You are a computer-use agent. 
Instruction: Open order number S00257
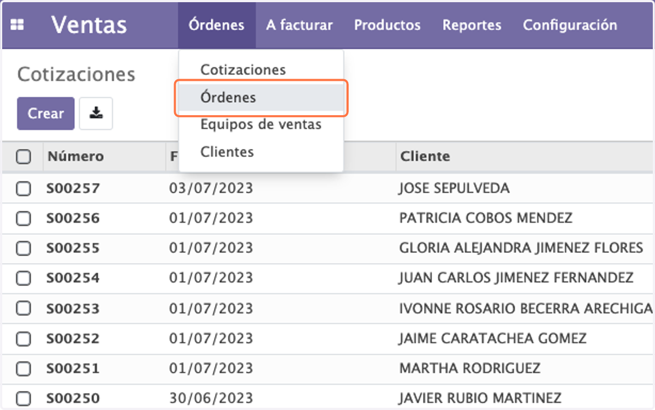click(73, 189)
